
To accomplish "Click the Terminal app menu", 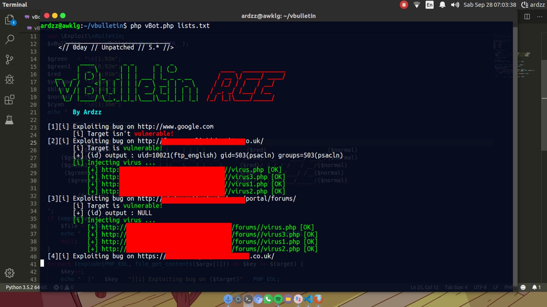I will 15,5.
